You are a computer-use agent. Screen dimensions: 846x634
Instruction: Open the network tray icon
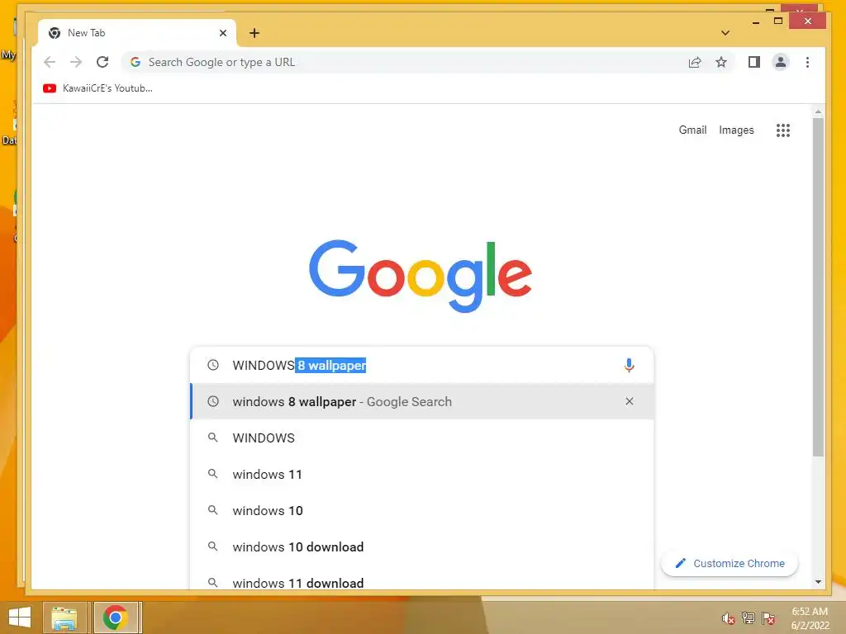pos(749,617)
